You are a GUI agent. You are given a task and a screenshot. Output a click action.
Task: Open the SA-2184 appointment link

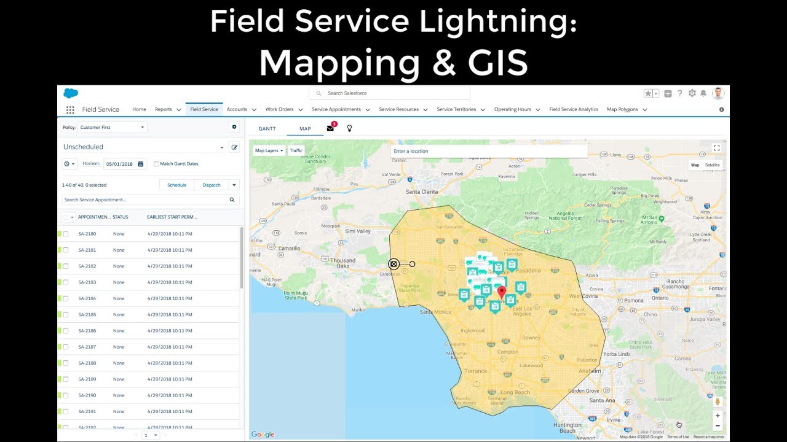87,298
